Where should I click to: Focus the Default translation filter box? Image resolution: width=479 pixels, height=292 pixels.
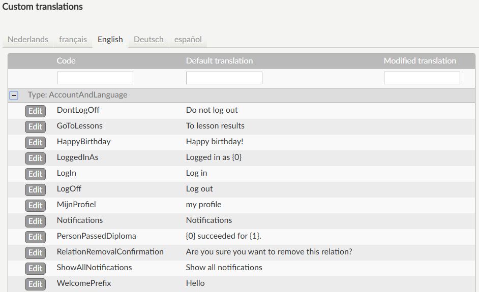point(224,78)
